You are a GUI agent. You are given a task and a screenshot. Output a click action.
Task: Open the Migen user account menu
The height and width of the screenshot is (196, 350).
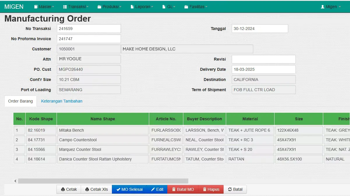tap(331, 7)
